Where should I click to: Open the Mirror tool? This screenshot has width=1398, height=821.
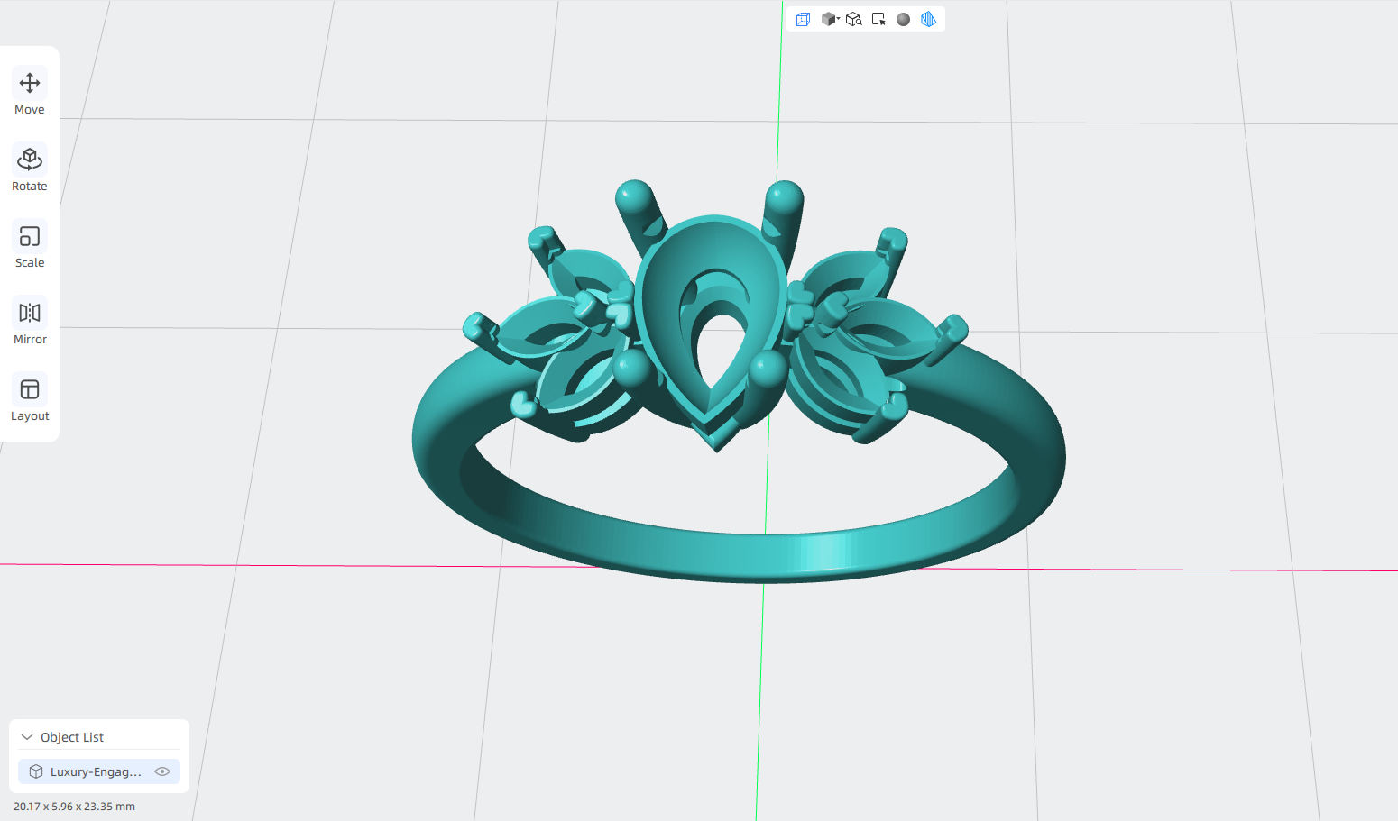[30, 322]
